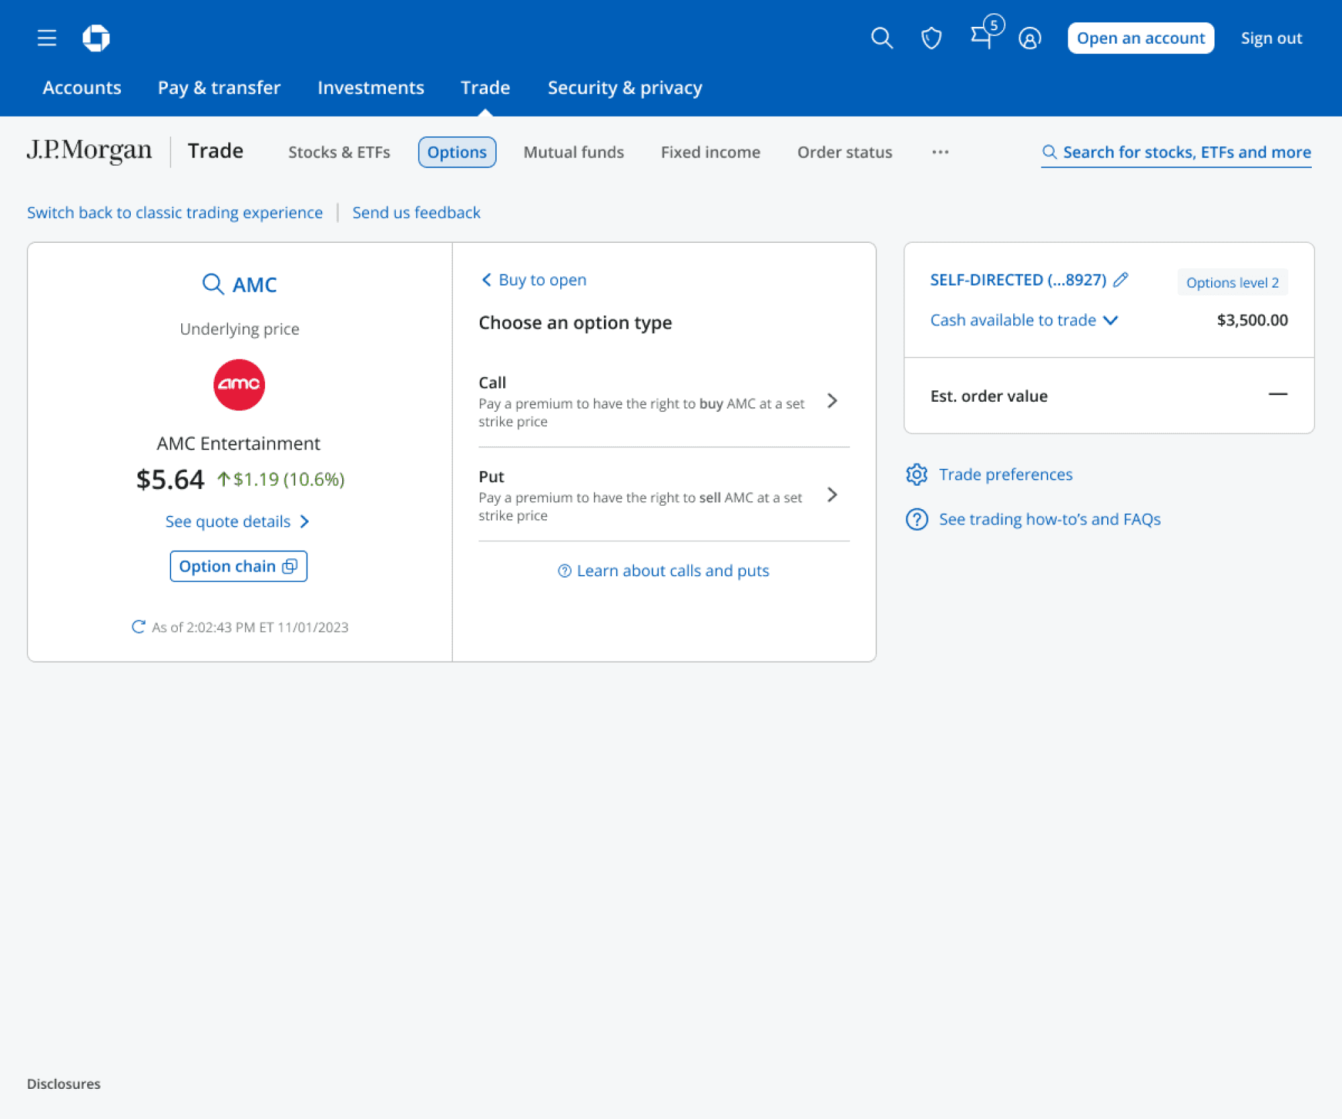Open the profile icon
Screen dimensions: 1342x1119
pos(1029,38)
